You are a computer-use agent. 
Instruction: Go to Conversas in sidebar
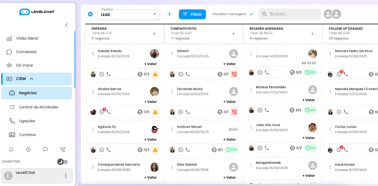pos(26,52)
